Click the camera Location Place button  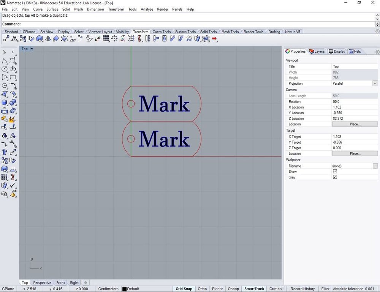[355, 124]
